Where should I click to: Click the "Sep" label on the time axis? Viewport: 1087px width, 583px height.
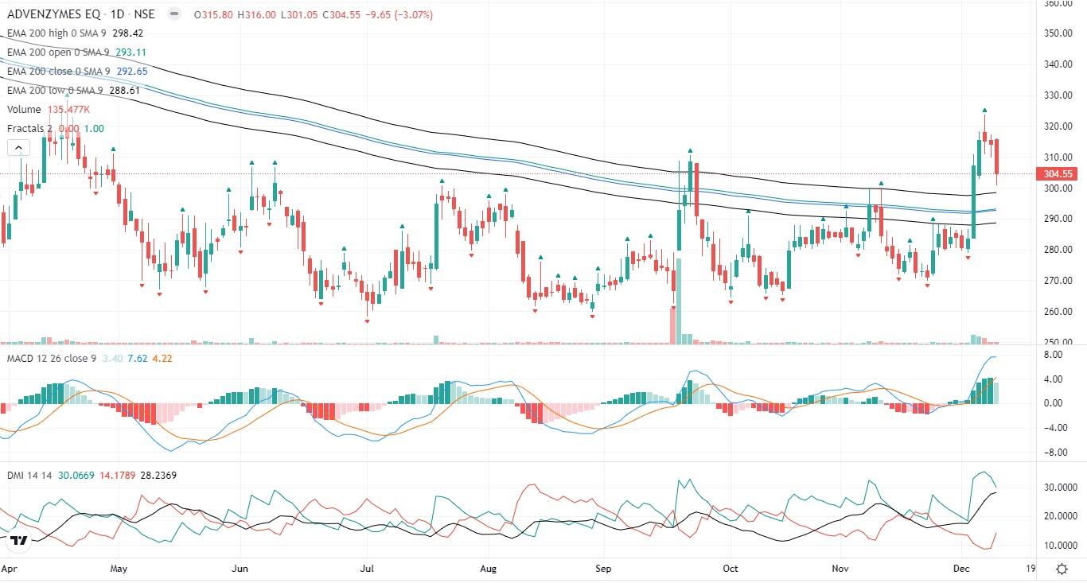[604, 569]
